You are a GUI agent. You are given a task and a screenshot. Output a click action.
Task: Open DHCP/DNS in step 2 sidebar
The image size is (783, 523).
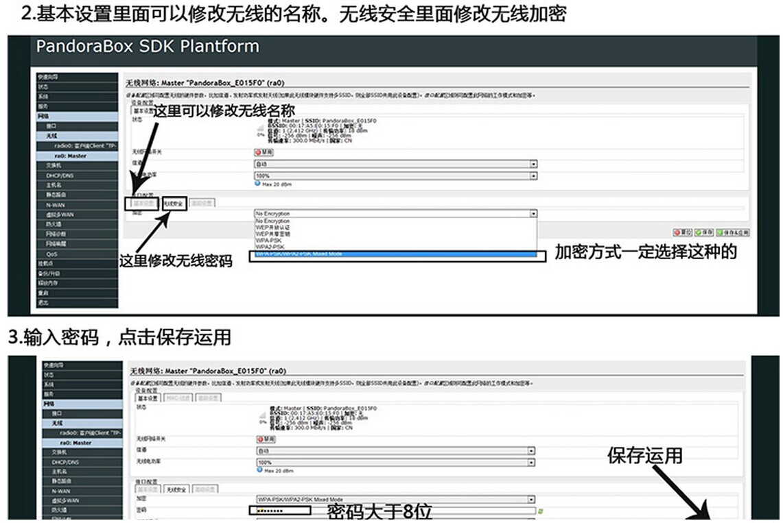[x=77, y=175]
